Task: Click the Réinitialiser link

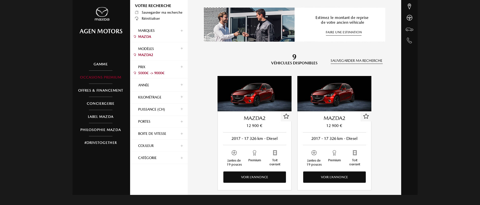Action: tap(151, 18)
